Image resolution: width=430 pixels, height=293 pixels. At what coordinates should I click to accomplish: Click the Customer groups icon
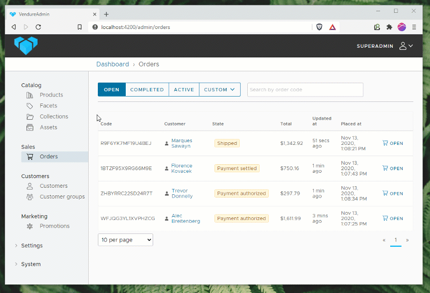(x=30, y=197)
